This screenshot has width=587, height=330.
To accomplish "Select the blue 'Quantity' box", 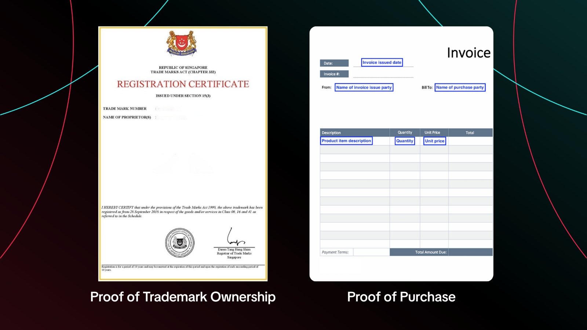I will [405, 141].
